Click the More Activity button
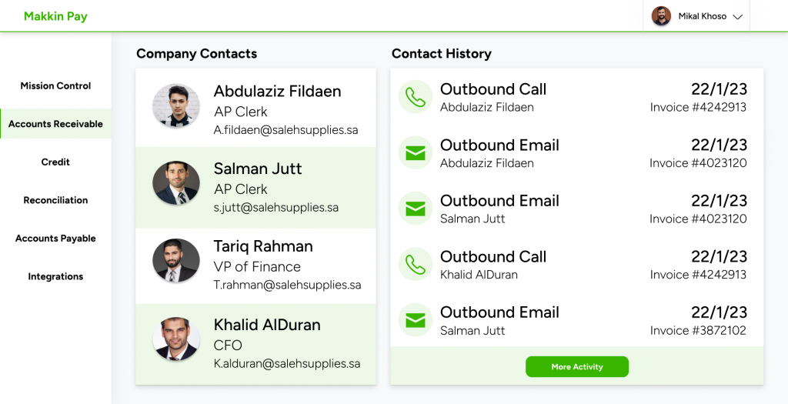Viewport: 788px width, 404px height. pyautogui.click(x=577, y=367)
